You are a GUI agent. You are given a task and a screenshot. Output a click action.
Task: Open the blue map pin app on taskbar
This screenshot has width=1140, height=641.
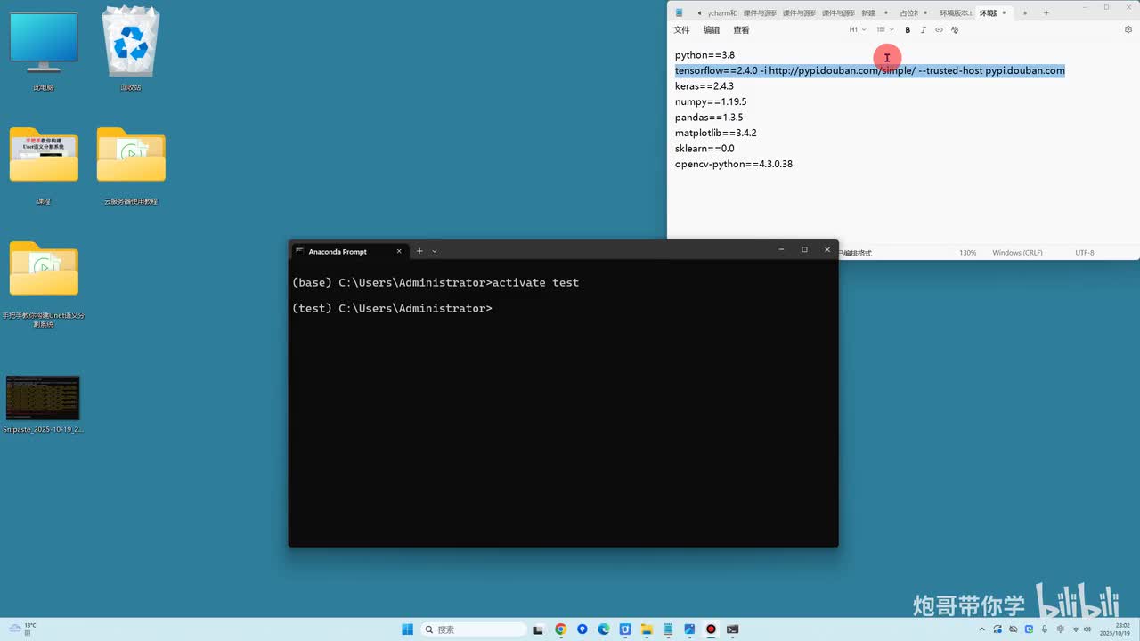click(582, 629)
